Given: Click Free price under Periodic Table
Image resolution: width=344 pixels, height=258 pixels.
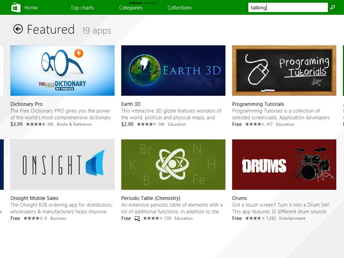Looking at the screenshot, I should (x=126, y=218).
